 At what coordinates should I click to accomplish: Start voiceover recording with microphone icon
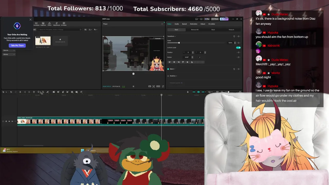coord(188,92)
